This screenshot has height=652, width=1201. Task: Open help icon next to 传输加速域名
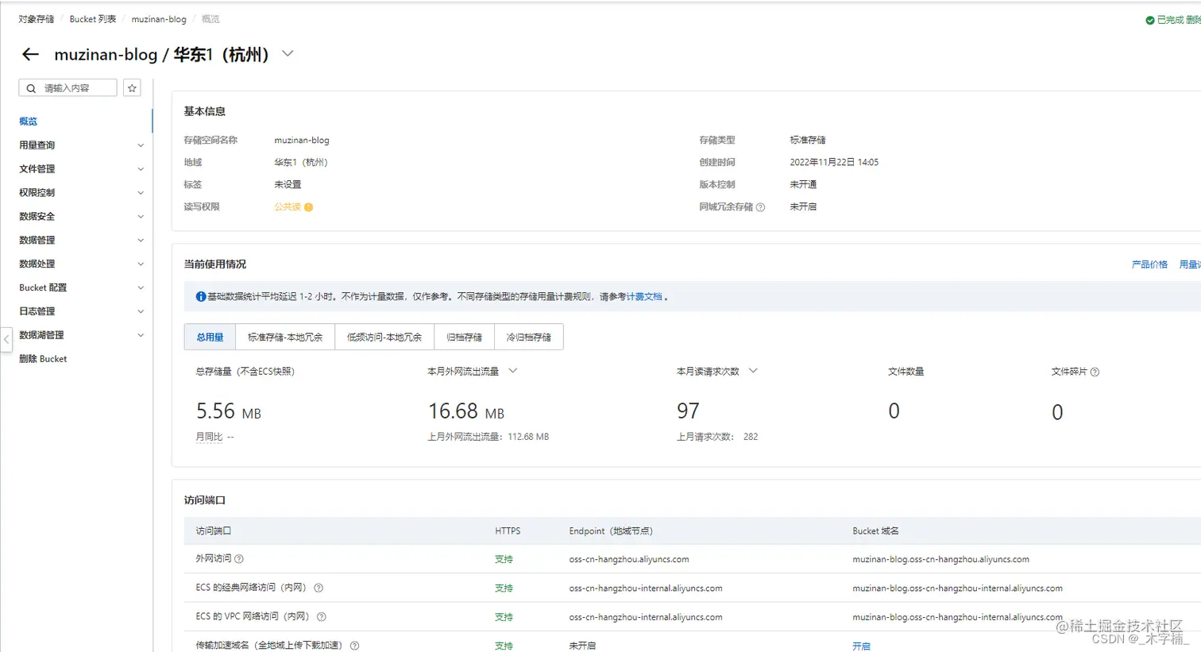(355, 646)
